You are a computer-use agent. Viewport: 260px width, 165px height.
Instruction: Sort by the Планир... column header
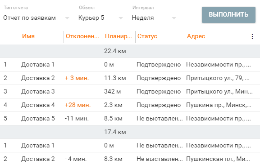(119, 36)
